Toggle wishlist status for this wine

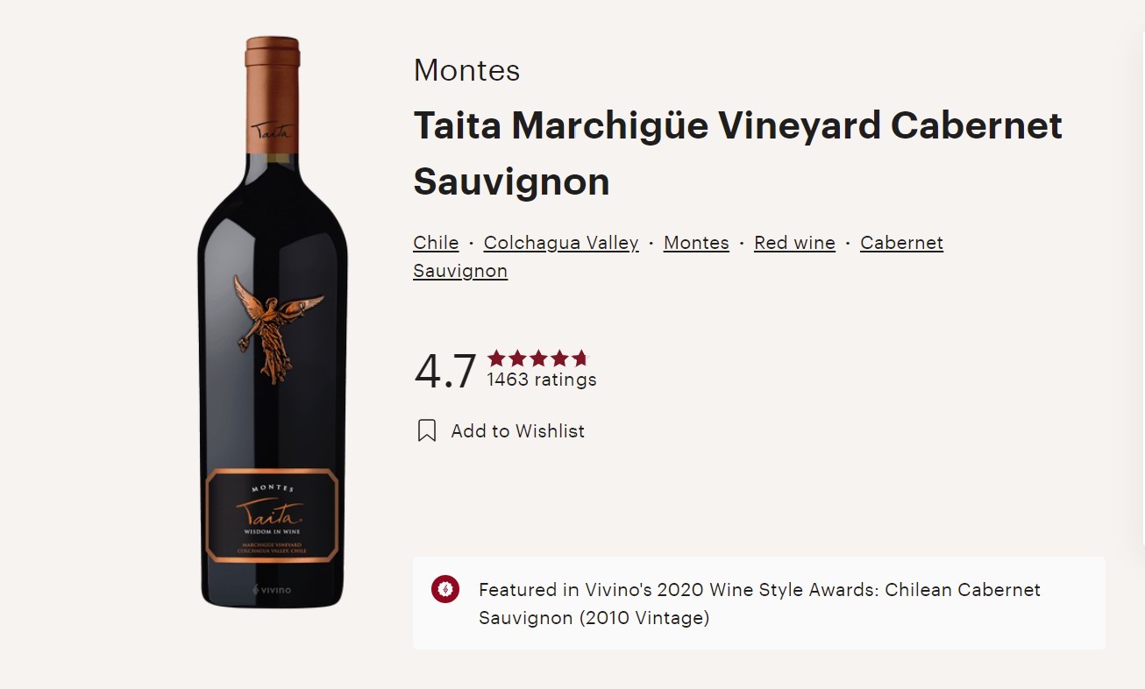(500, 430)
